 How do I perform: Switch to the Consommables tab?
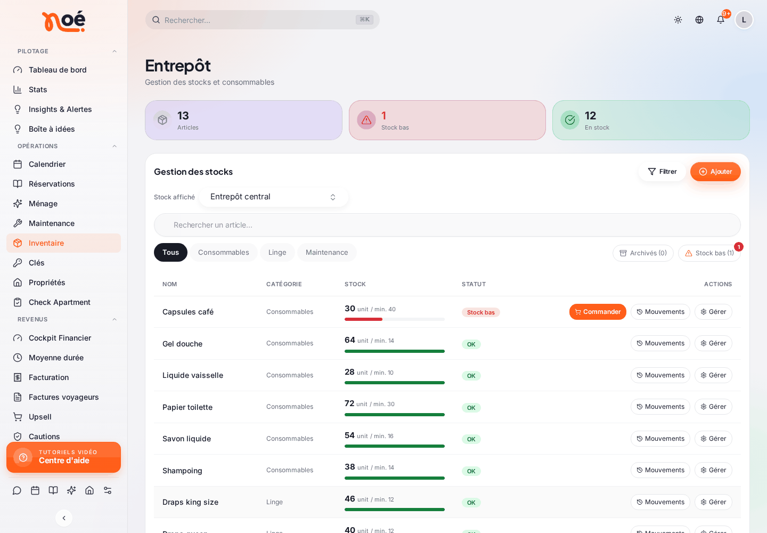224,252
